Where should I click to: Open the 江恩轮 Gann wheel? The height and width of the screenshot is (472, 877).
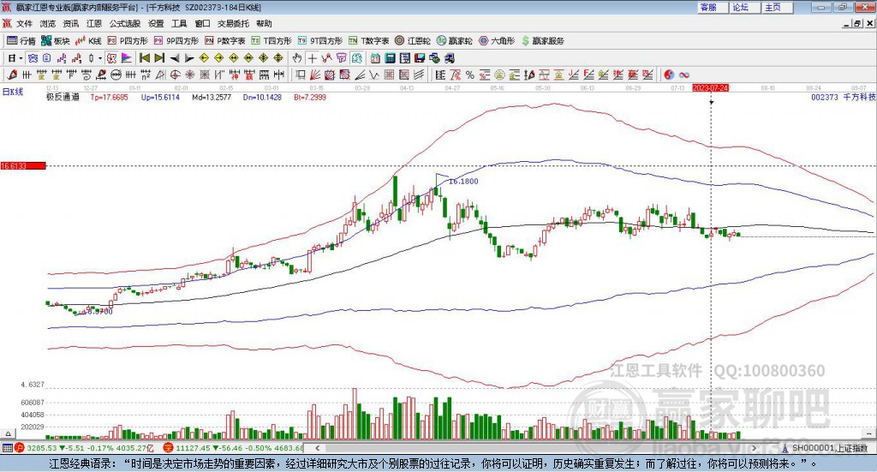pyautogui.click(x=413, y=41)
